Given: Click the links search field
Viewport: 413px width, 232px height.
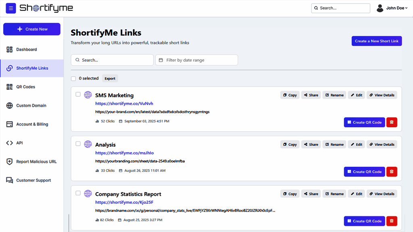Looking at the screenshot, I should coord(112,60).
